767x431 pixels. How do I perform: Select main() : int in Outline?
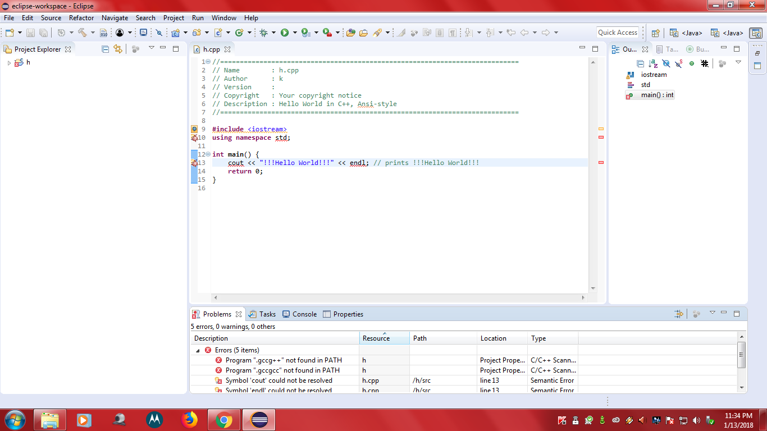[657, 95]
